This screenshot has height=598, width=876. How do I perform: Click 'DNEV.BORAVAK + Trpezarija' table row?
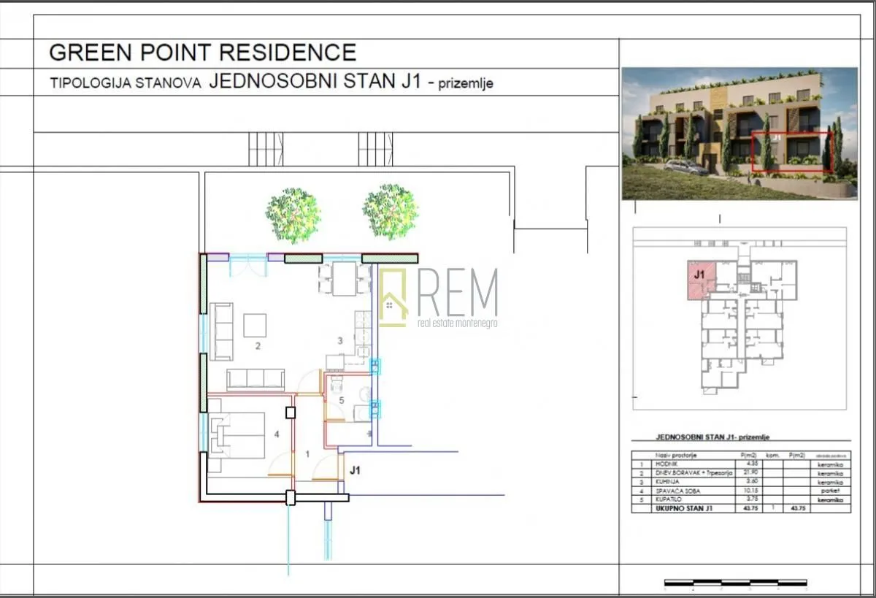[741, 473]
